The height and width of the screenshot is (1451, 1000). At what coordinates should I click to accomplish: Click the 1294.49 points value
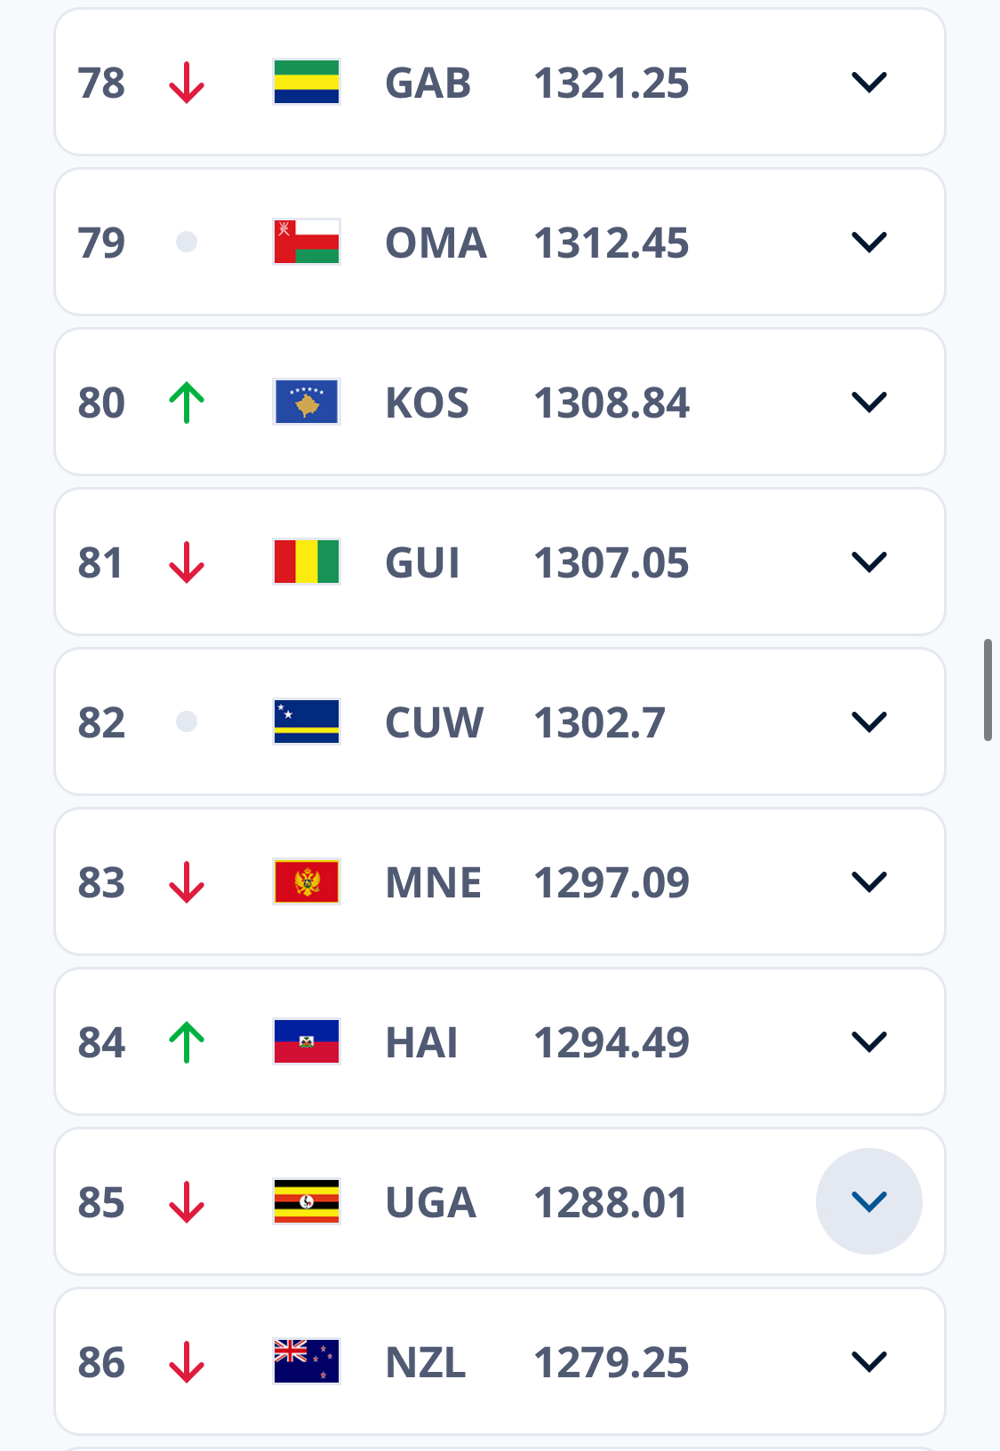[611, 1042]
